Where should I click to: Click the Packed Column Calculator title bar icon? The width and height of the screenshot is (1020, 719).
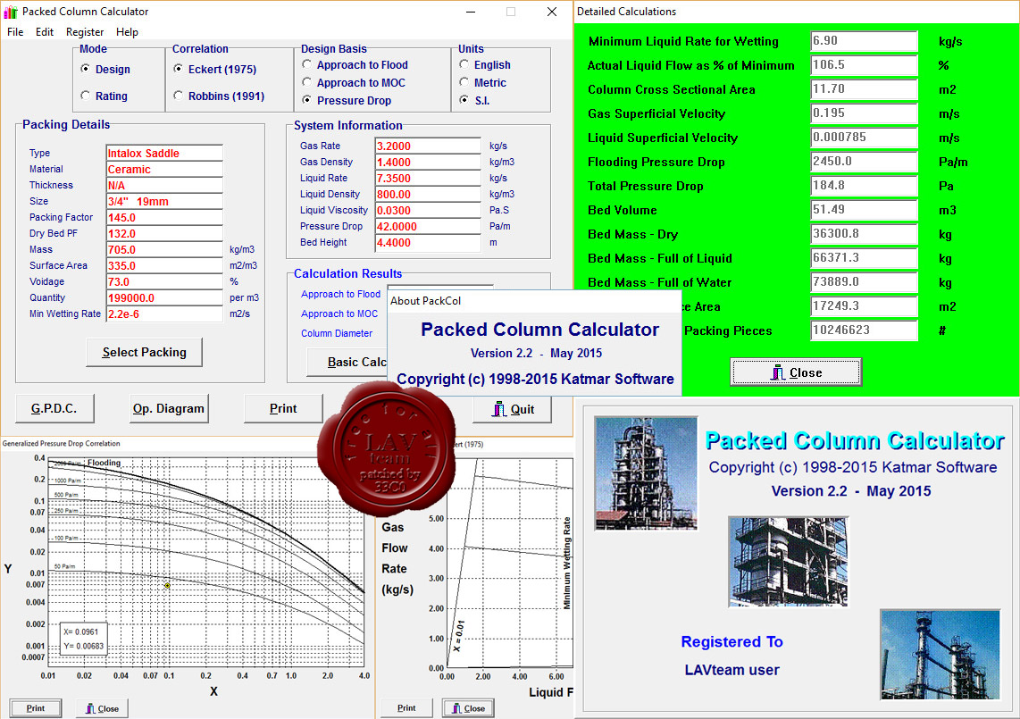click(11, 12)
